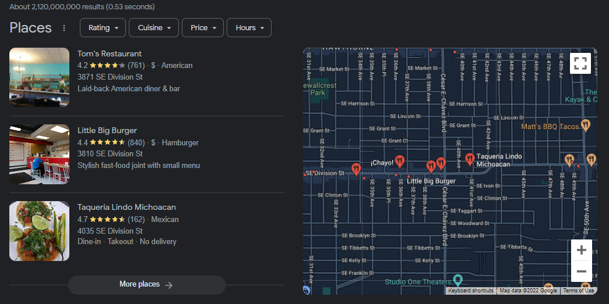Click Map data ©2022 Google attribution
The width and height of the screenshot is (609, 304).
pyautogui.click(x=528, y=291)
